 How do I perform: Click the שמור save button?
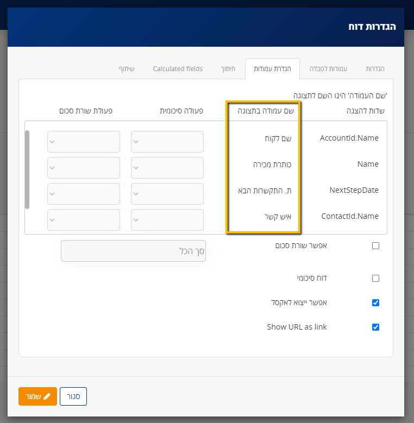(x=37, y=396)
